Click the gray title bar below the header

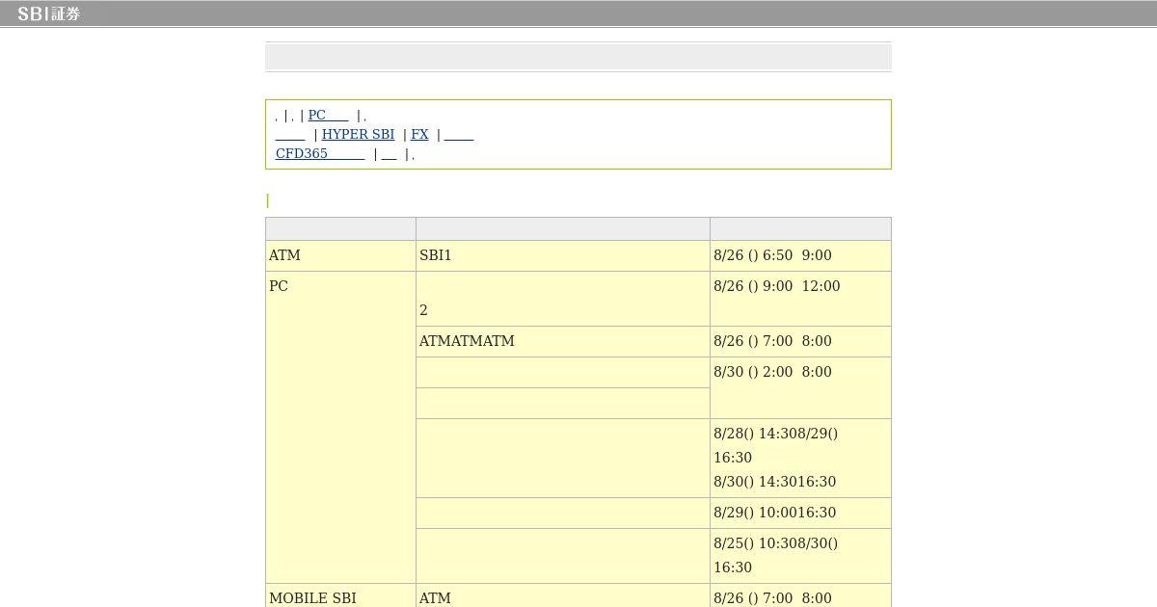pos(578,57)
